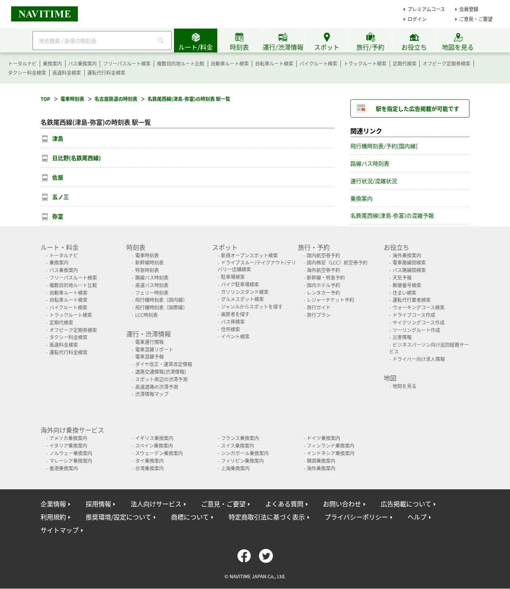The height and width of the screenshot is (589, 510).
Task: Go to TOP breadcrumb
Action: (x=45, y=99)
